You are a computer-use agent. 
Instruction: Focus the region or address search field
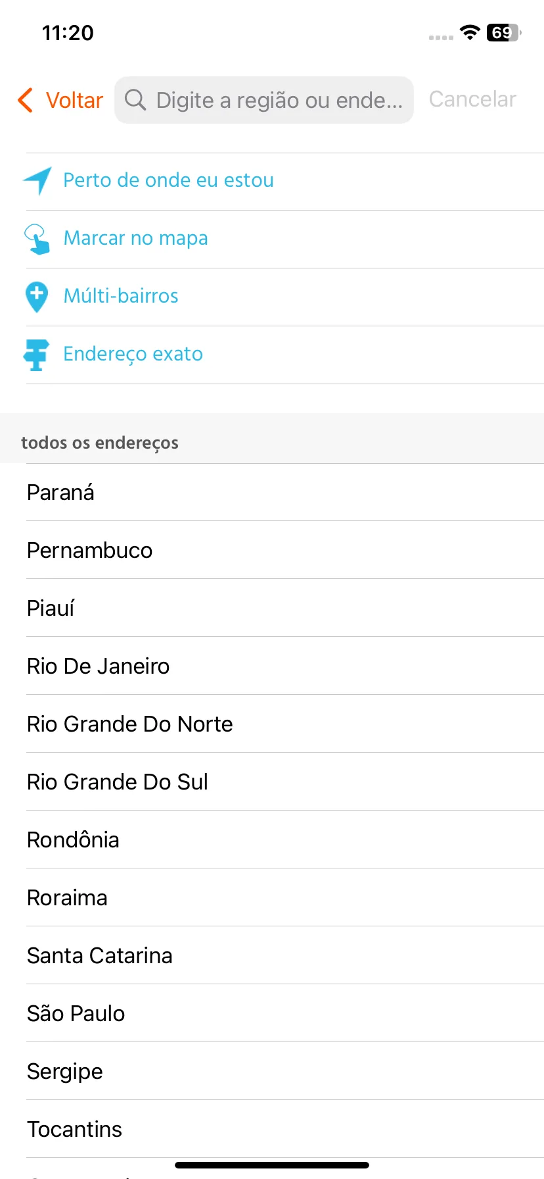pyautogui.click(x=264, y=100)
